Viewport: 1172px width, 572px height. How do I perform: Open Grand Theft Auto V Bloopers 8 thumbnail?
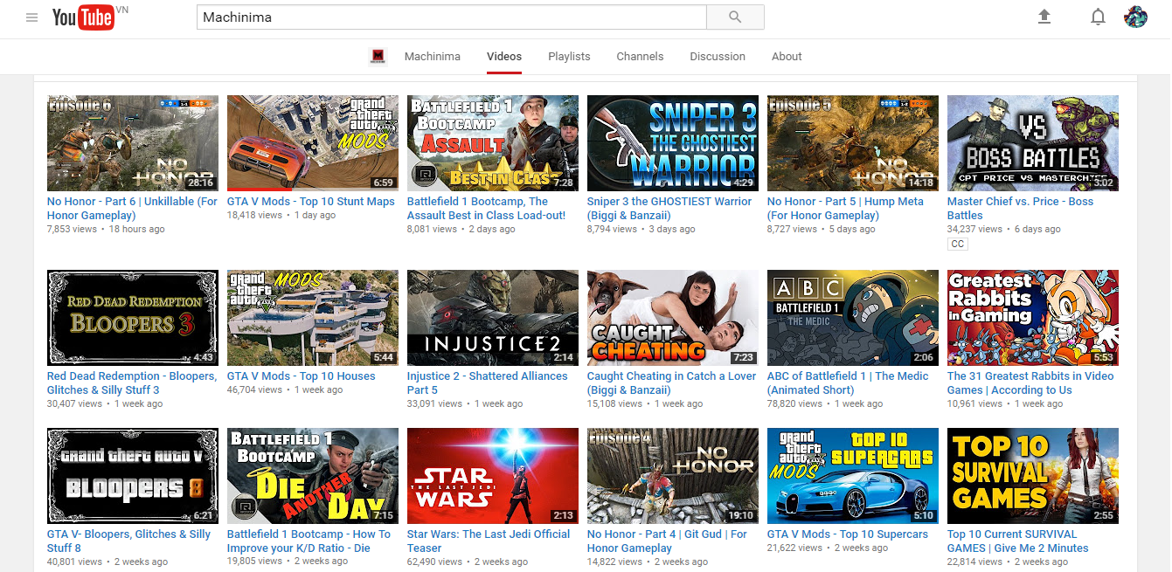click(x=133, y=476)
